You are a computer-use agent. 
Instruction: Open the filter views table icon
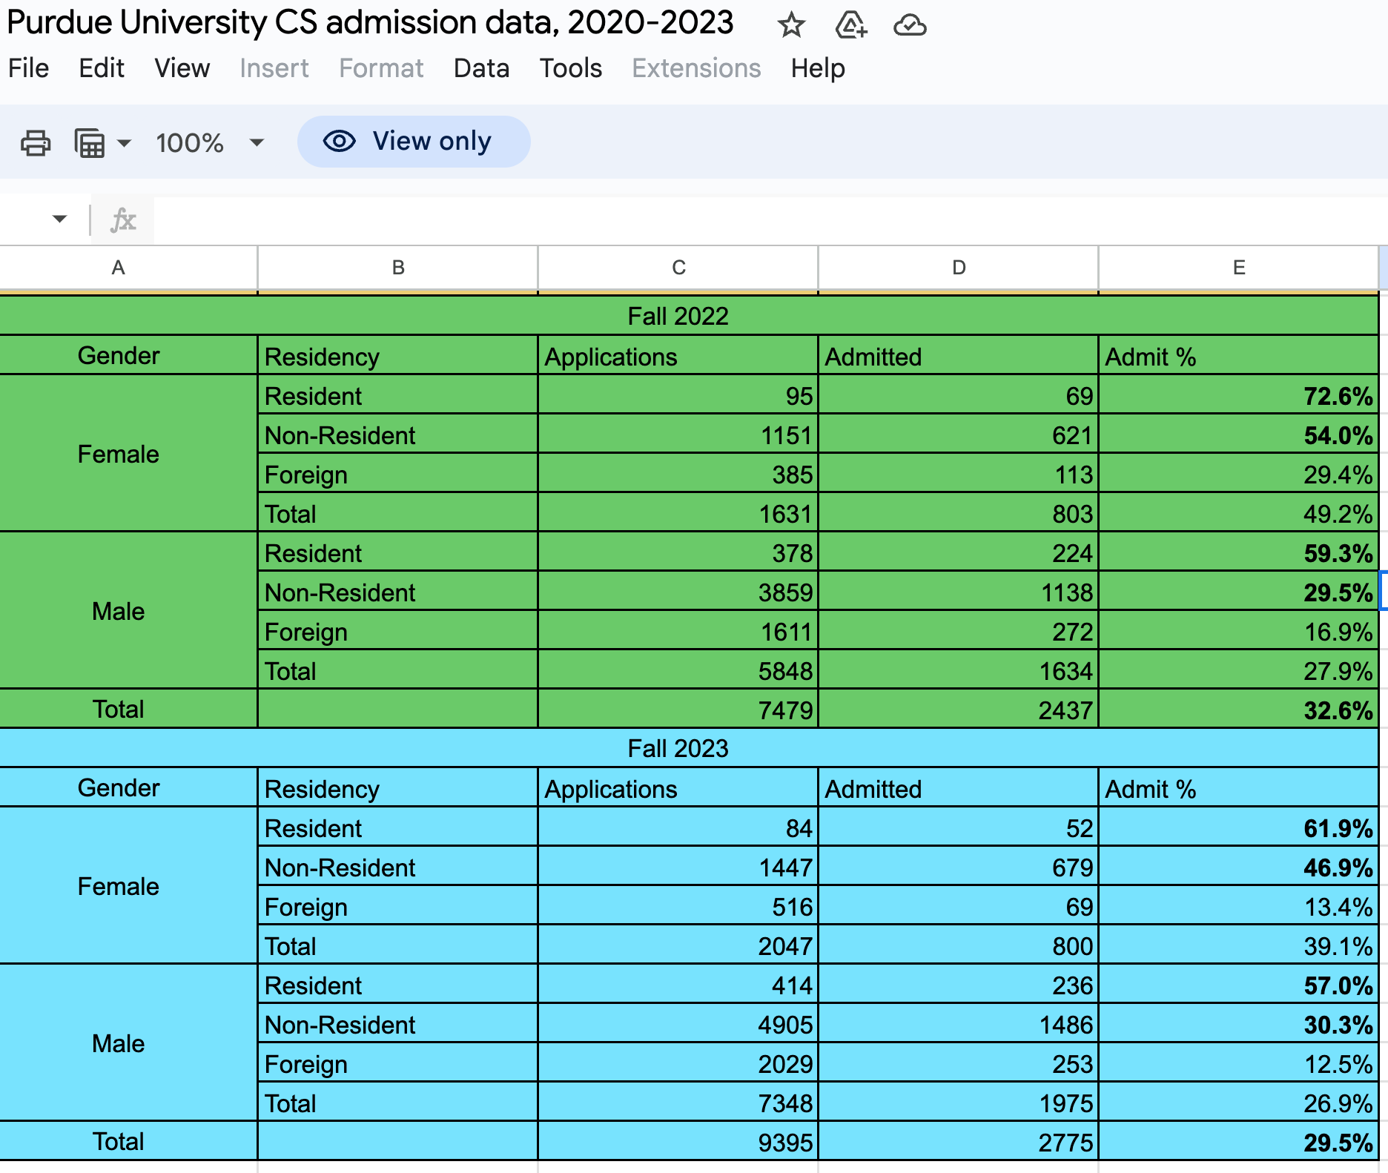coord(90,142)
